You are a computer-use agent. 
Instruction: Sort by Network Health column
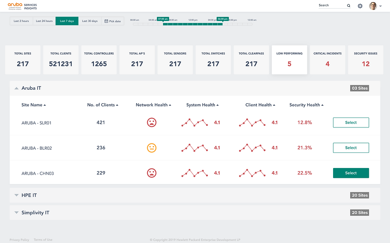click(153, 105)
